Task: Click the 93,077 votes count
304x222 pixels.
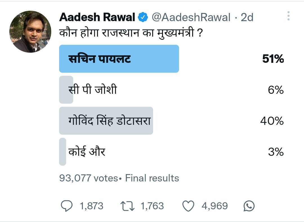Action: [88, 178]
